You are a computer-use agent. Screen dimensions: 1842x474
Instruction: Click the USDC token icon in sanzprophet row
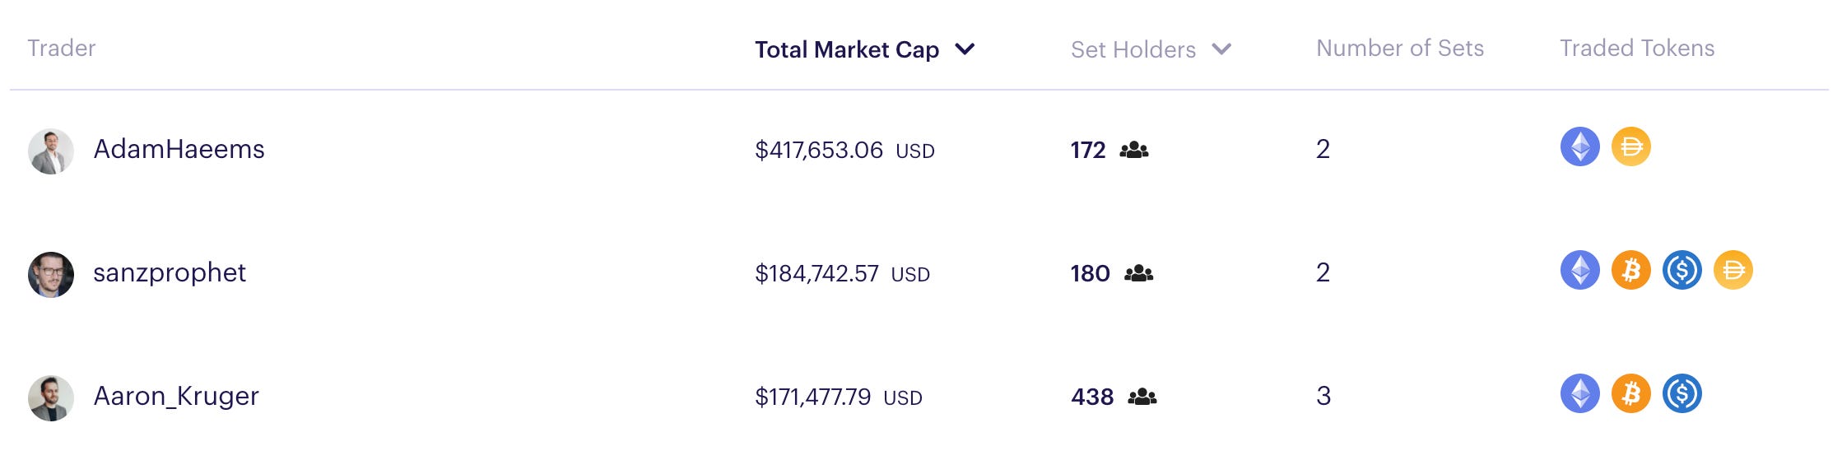click(1682, 271)
